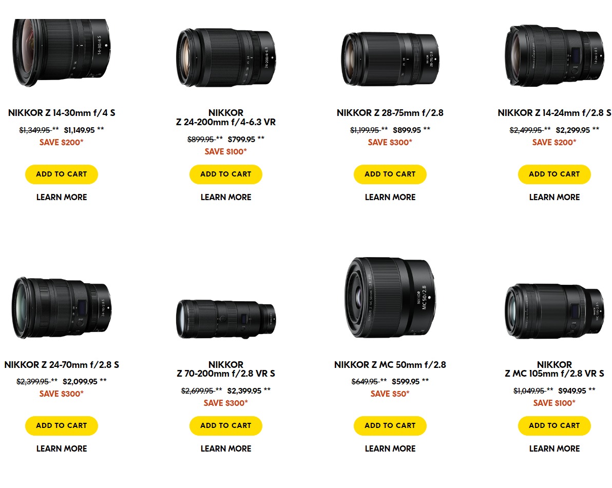Open Learn More for the MC 105mm lens
The image size is (612, 488).
click(554, 449)
